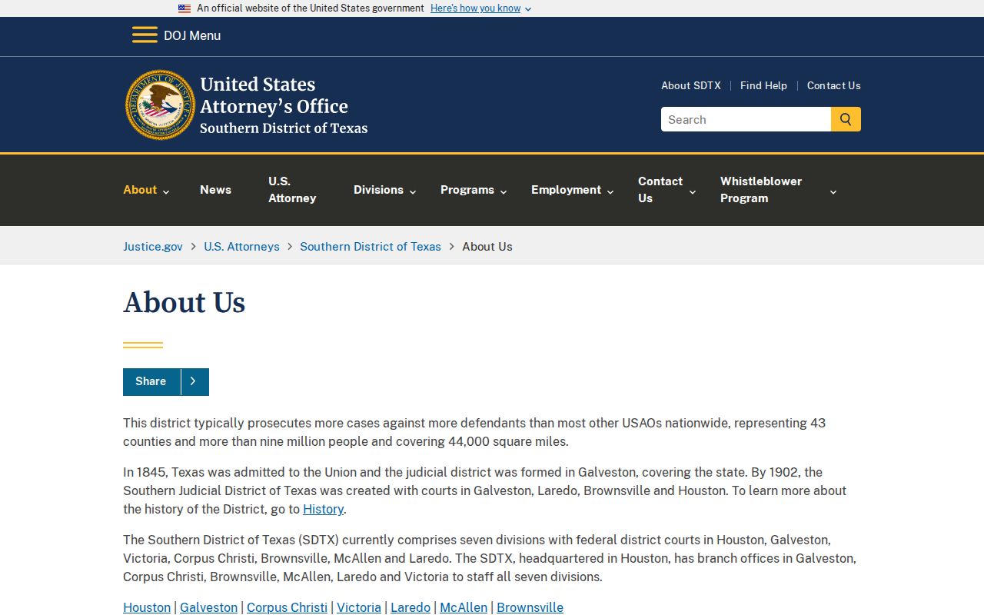984x615 pixels.
Task: Open the Contact Us header link
Action: point(834,85)
